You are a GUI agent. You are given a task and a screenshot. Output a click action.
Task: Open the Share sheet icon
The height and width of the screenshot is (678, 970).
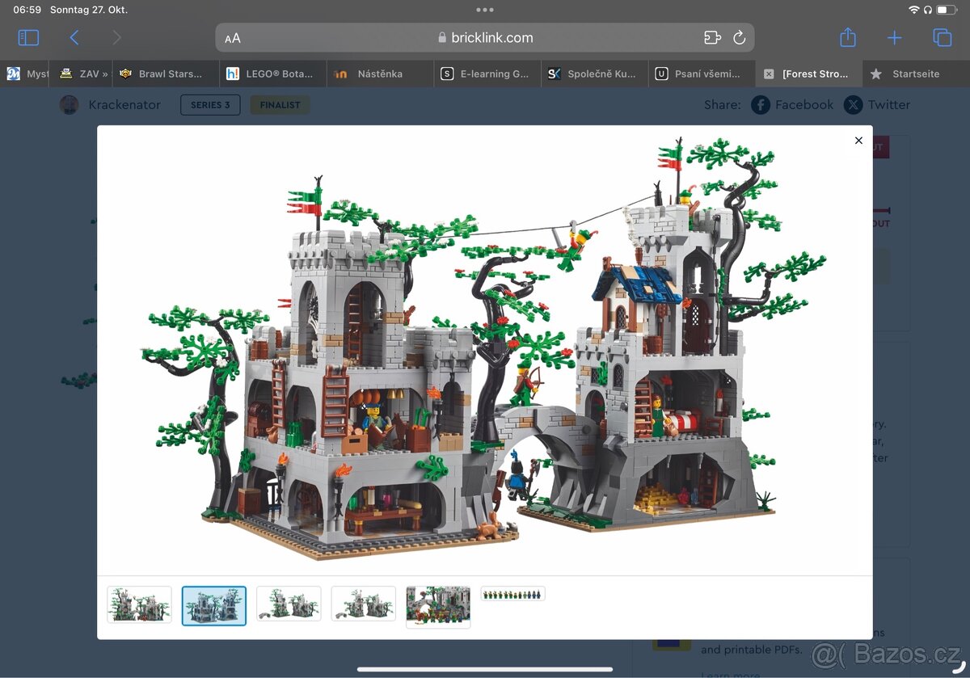847,37
